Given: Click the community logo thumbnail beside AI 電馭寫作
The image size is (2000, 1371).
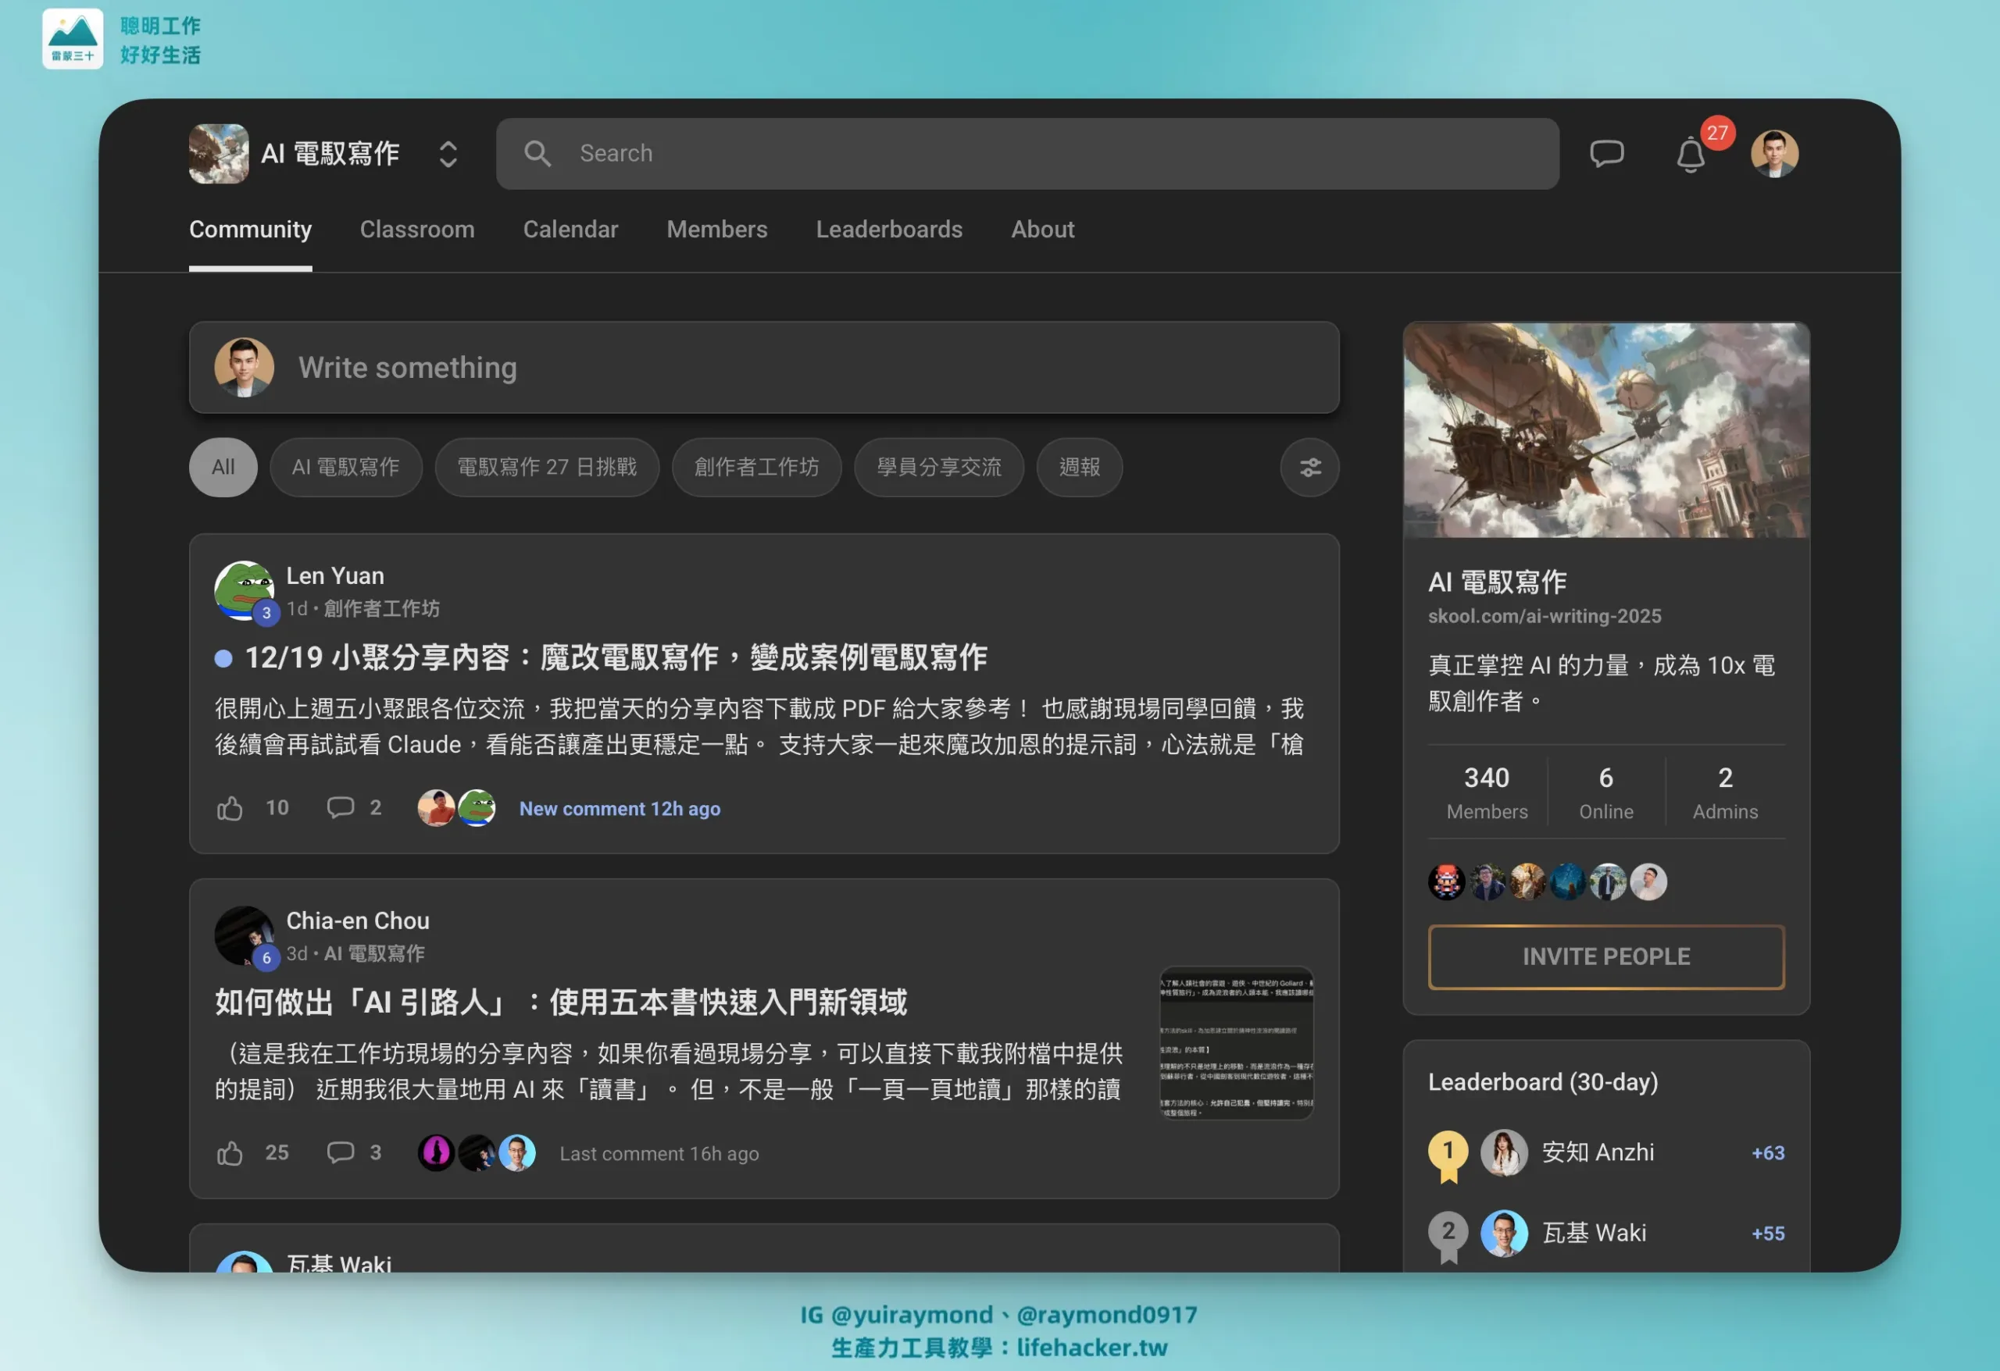Looking at the screenshot, I should pyautogui.click(x=218, y=154).
